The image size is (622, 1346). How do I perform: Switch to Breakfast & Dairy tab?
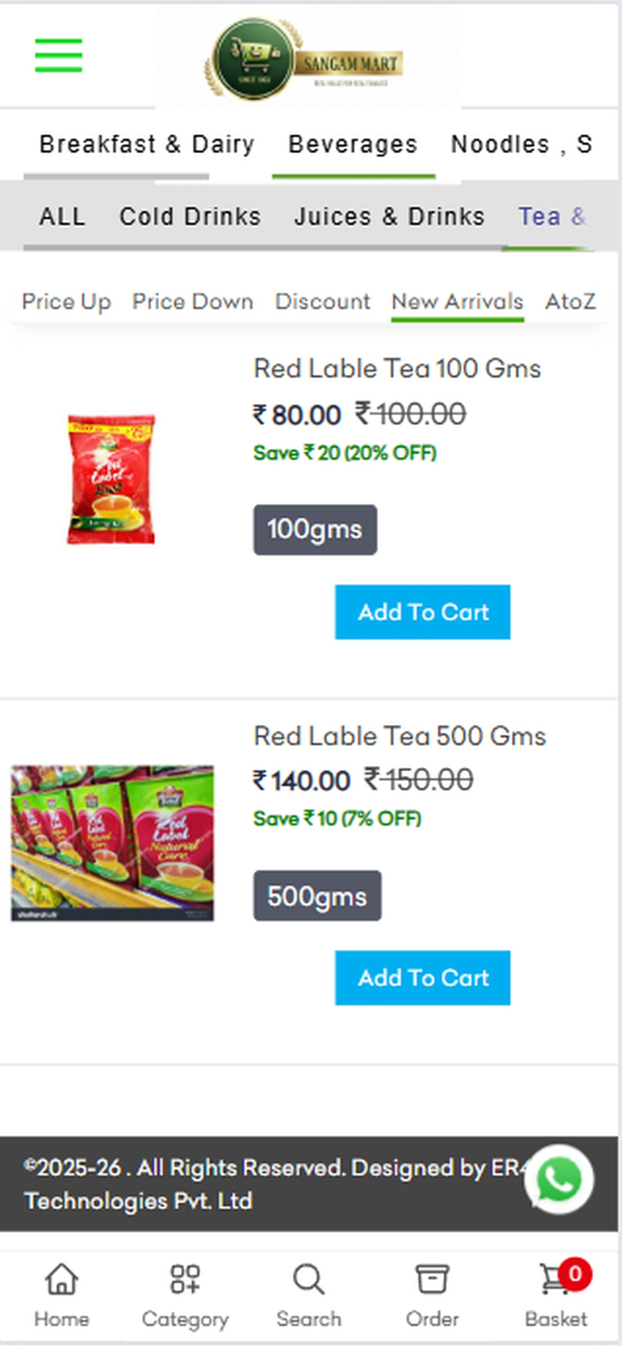pyautogui.click(x=147, y=144)
